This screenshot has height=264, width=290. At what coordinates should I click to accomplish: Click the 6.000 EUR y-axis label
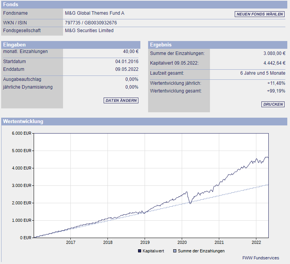point(22,133)
